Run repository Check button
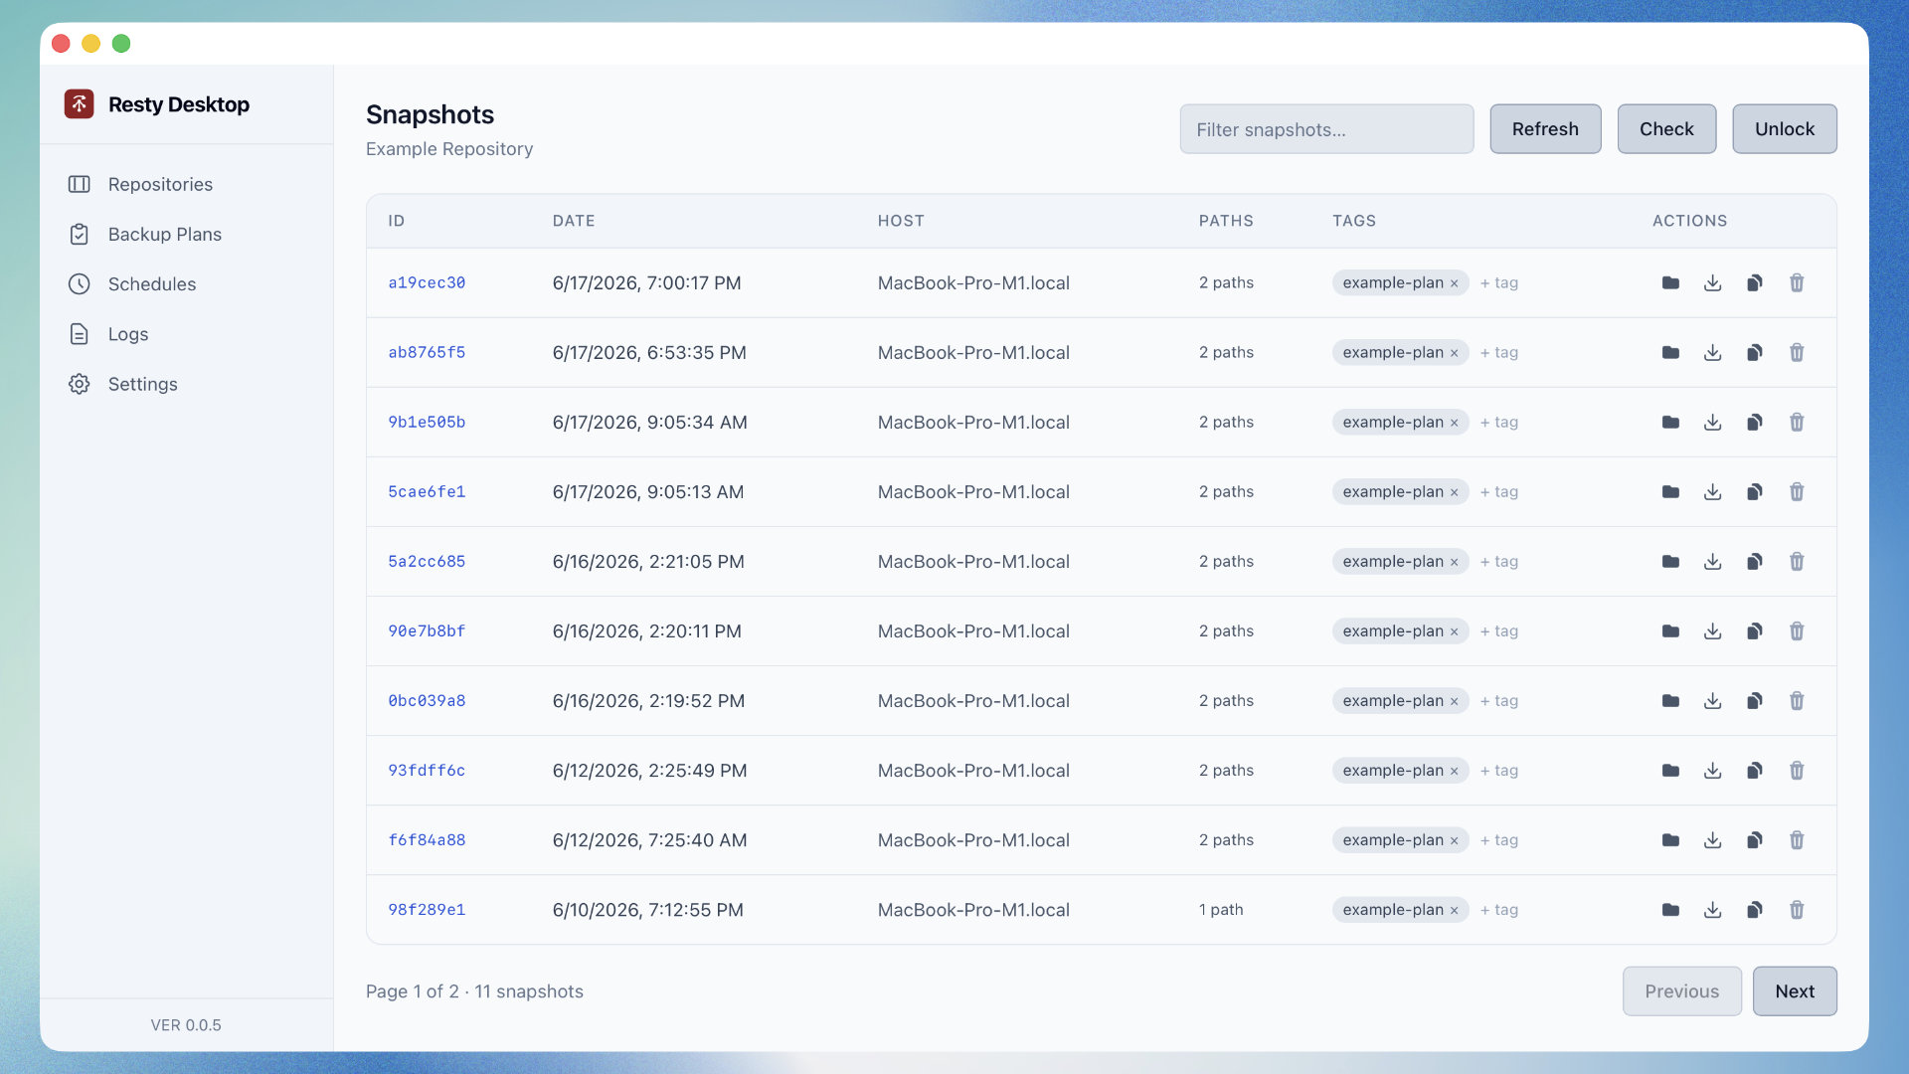This screenshot has width=1909, height=1074. (x=1666, y=128)
